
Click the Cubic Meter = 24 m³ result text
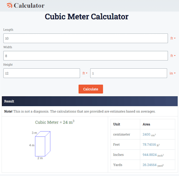55,122
